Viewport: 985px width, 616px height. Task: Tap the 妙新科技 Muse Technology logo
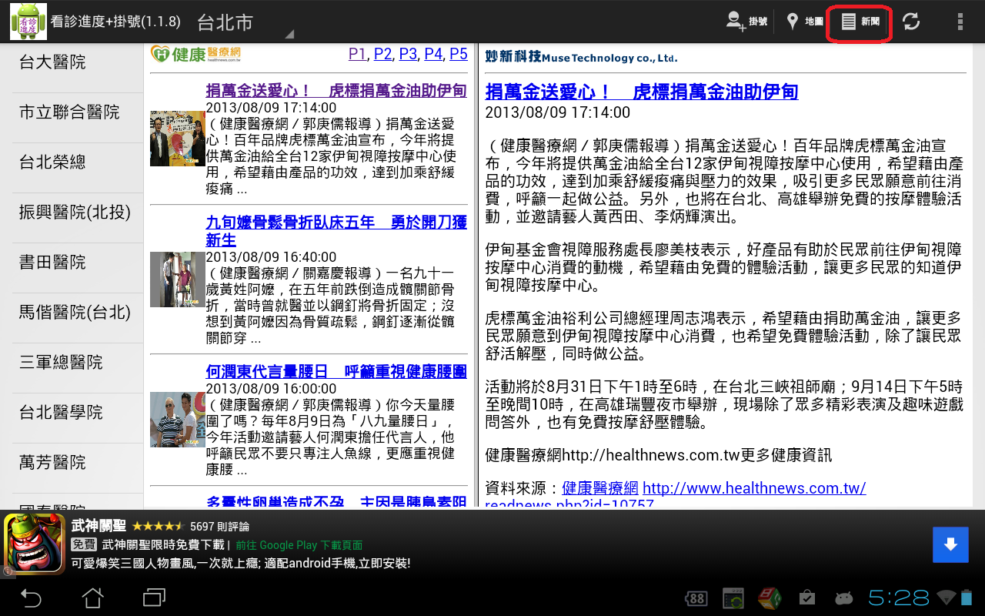(581, 57)
